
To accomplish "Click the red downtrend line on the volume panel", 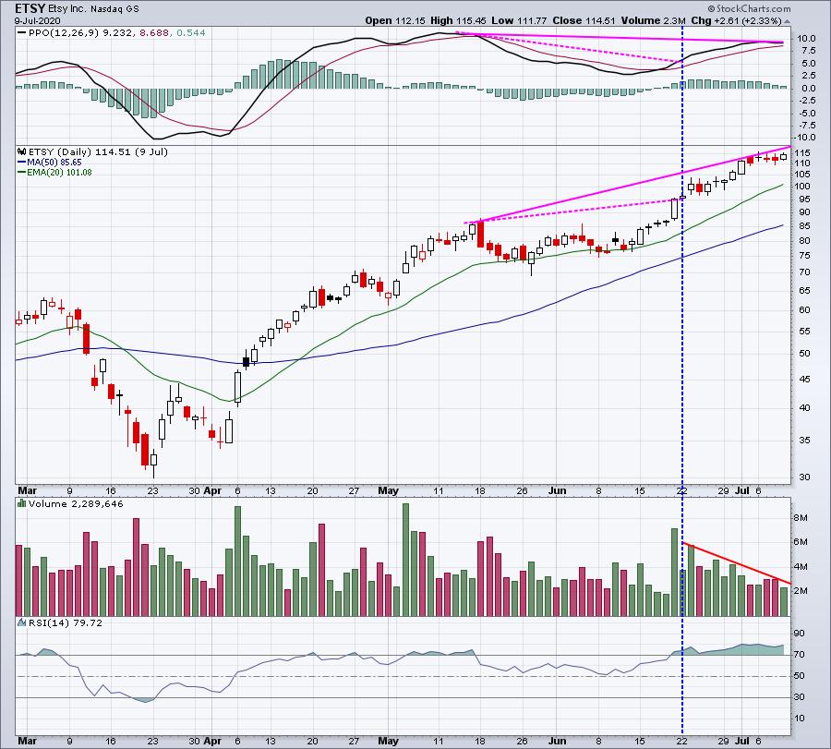I will pos(739,563).
